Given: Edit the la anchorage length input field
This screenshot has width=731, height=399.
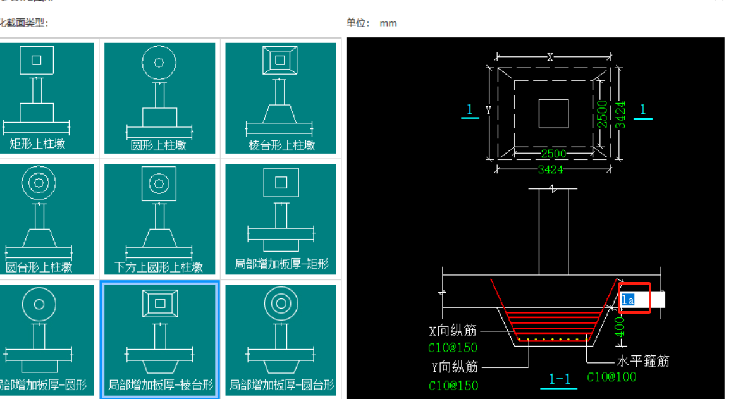Looking at the screenshot, I should click(642, 299).
